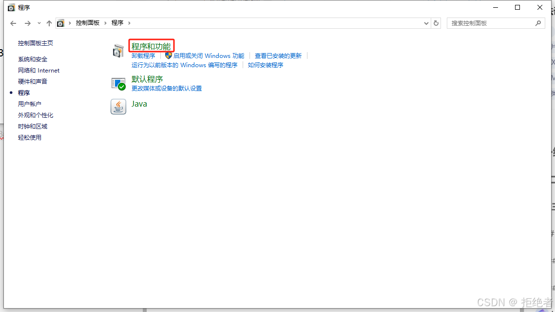
Task: Click the Programs and Features icon
Action: pyautogui.click(x=118, y=51)
